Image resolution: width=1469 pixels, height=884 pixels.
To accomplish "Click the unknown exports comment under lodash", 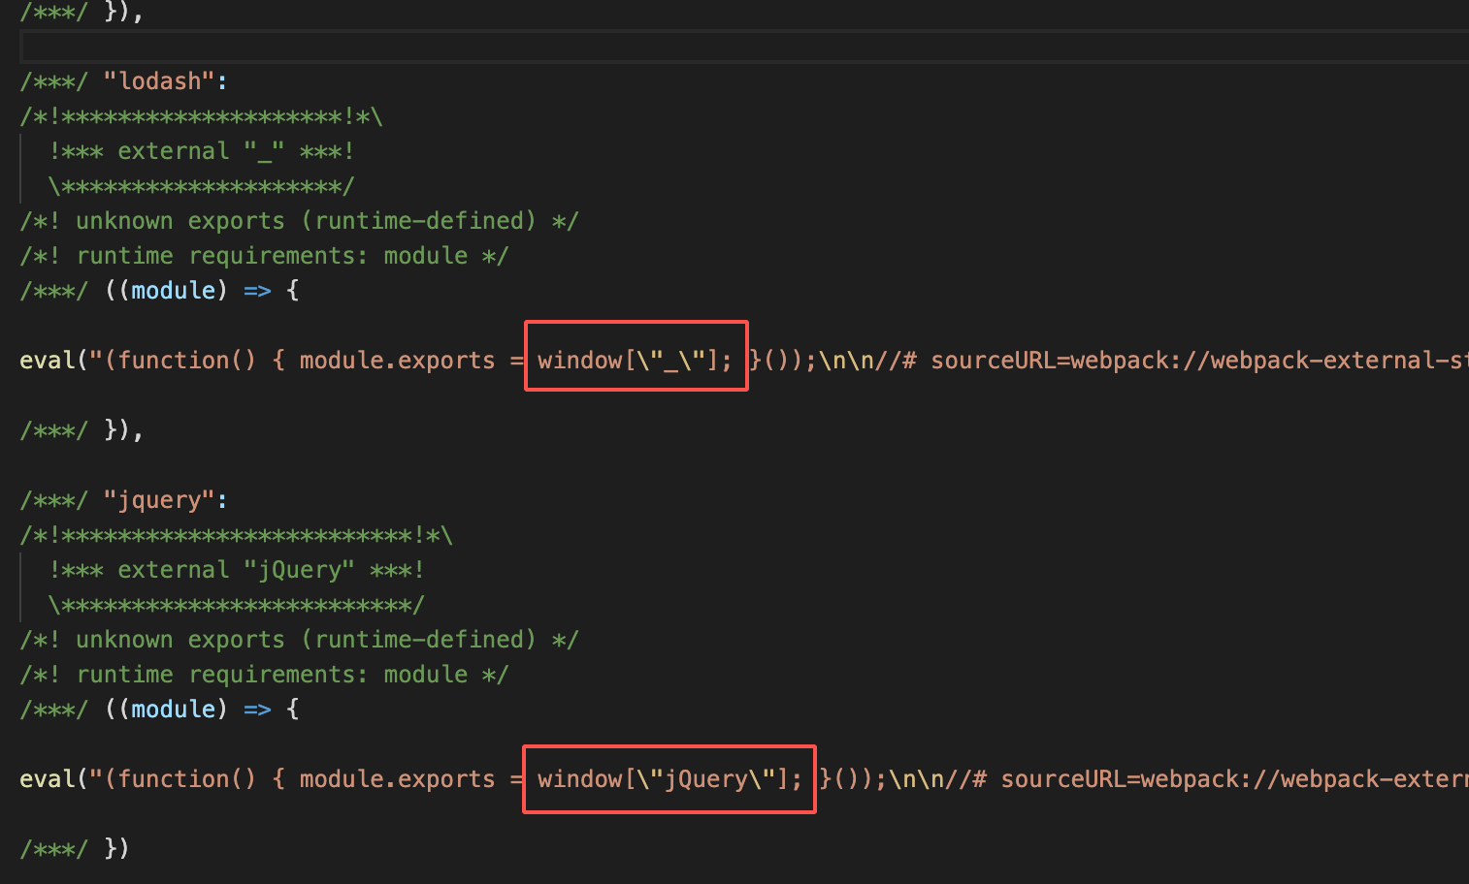I will (299, 221).
